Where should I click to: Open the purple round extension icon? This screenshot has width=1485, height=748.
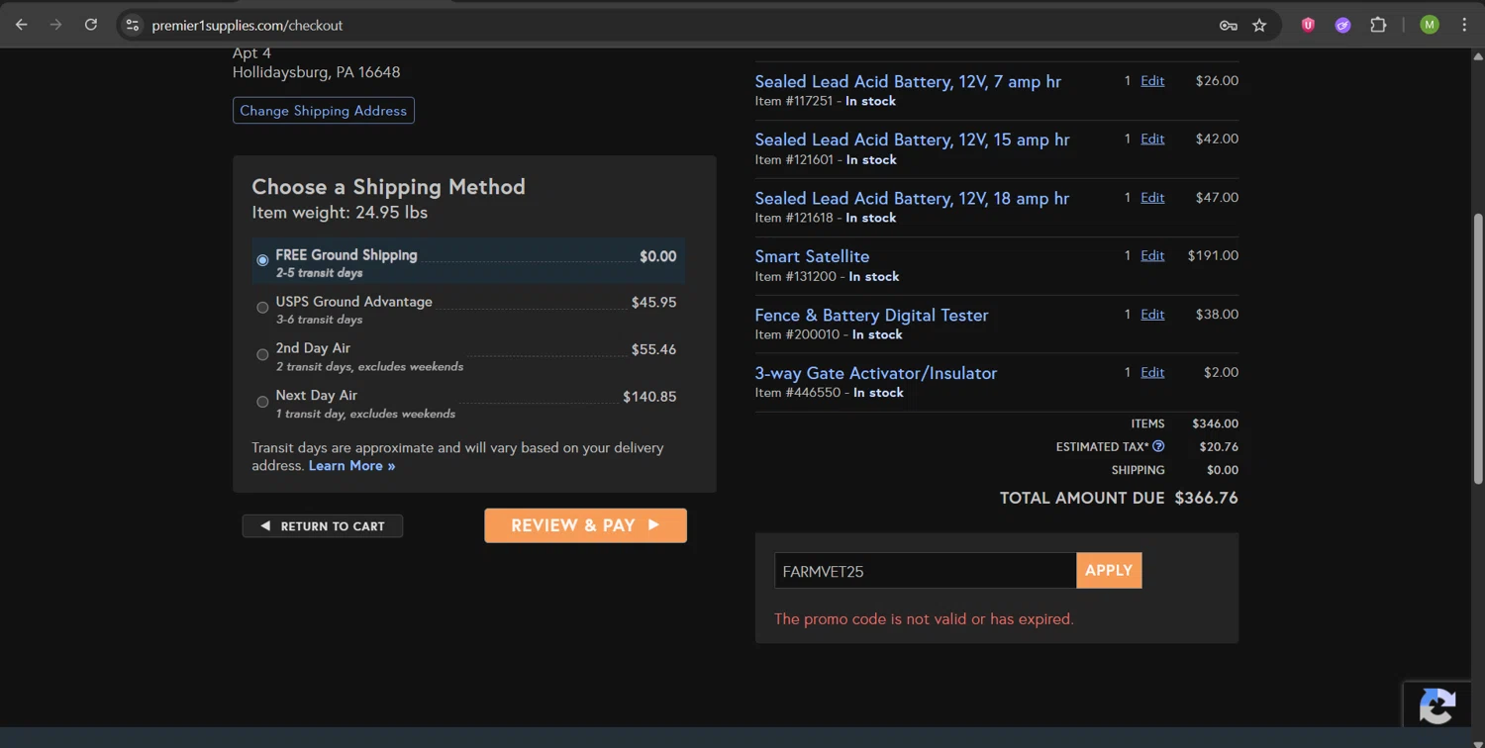click(x=1342, y=25)
